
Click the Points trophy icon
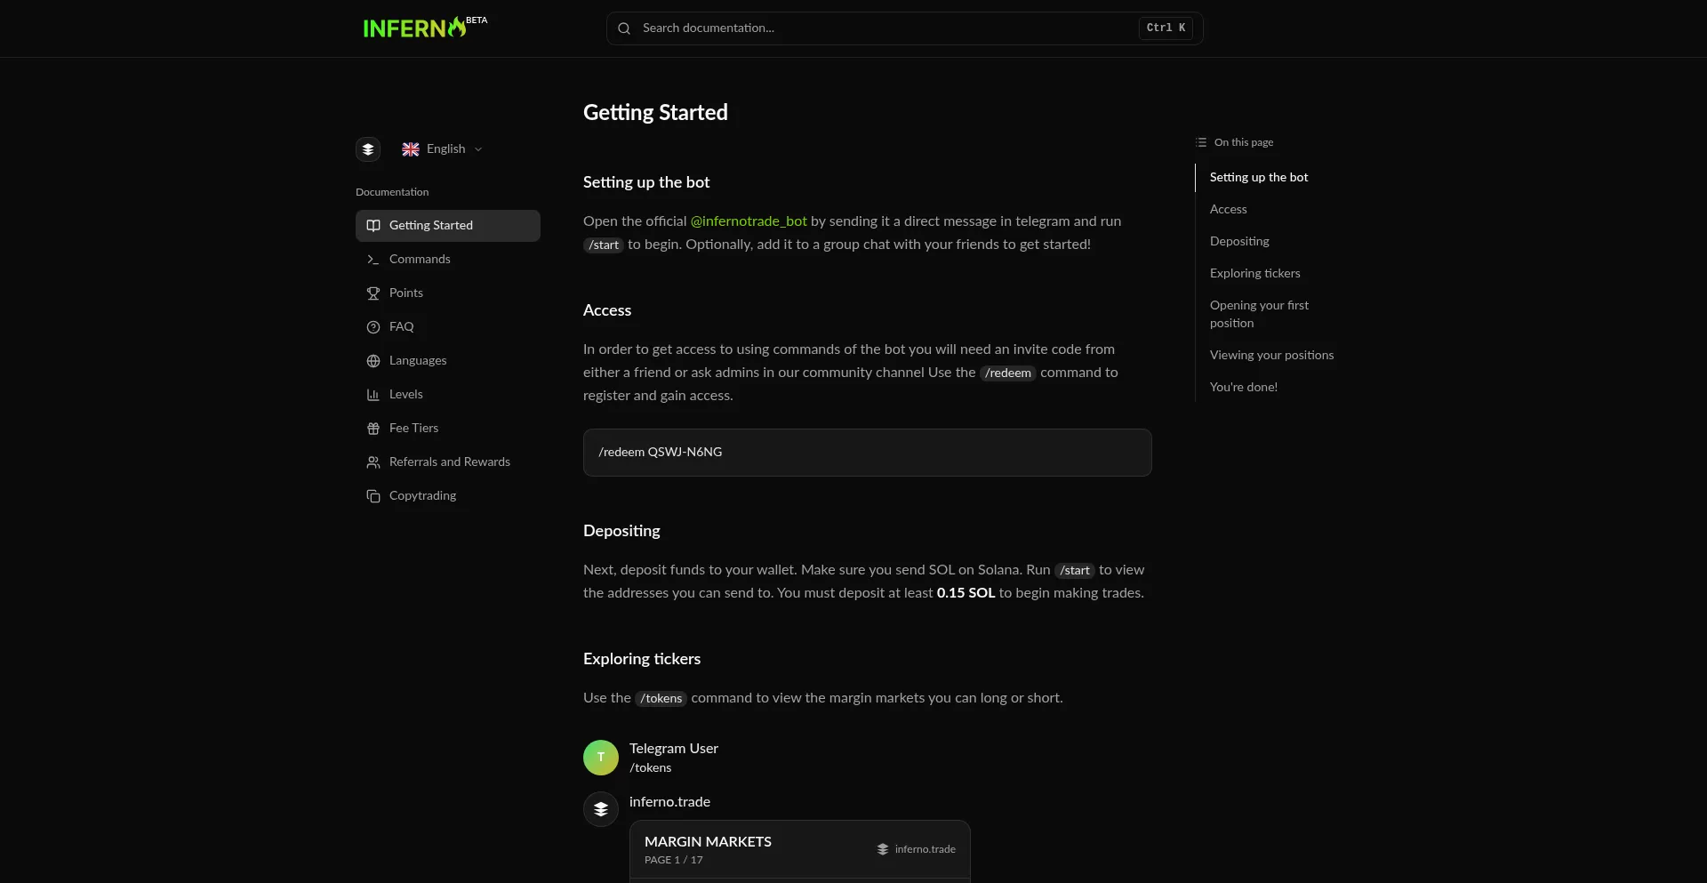click(373, 293)
